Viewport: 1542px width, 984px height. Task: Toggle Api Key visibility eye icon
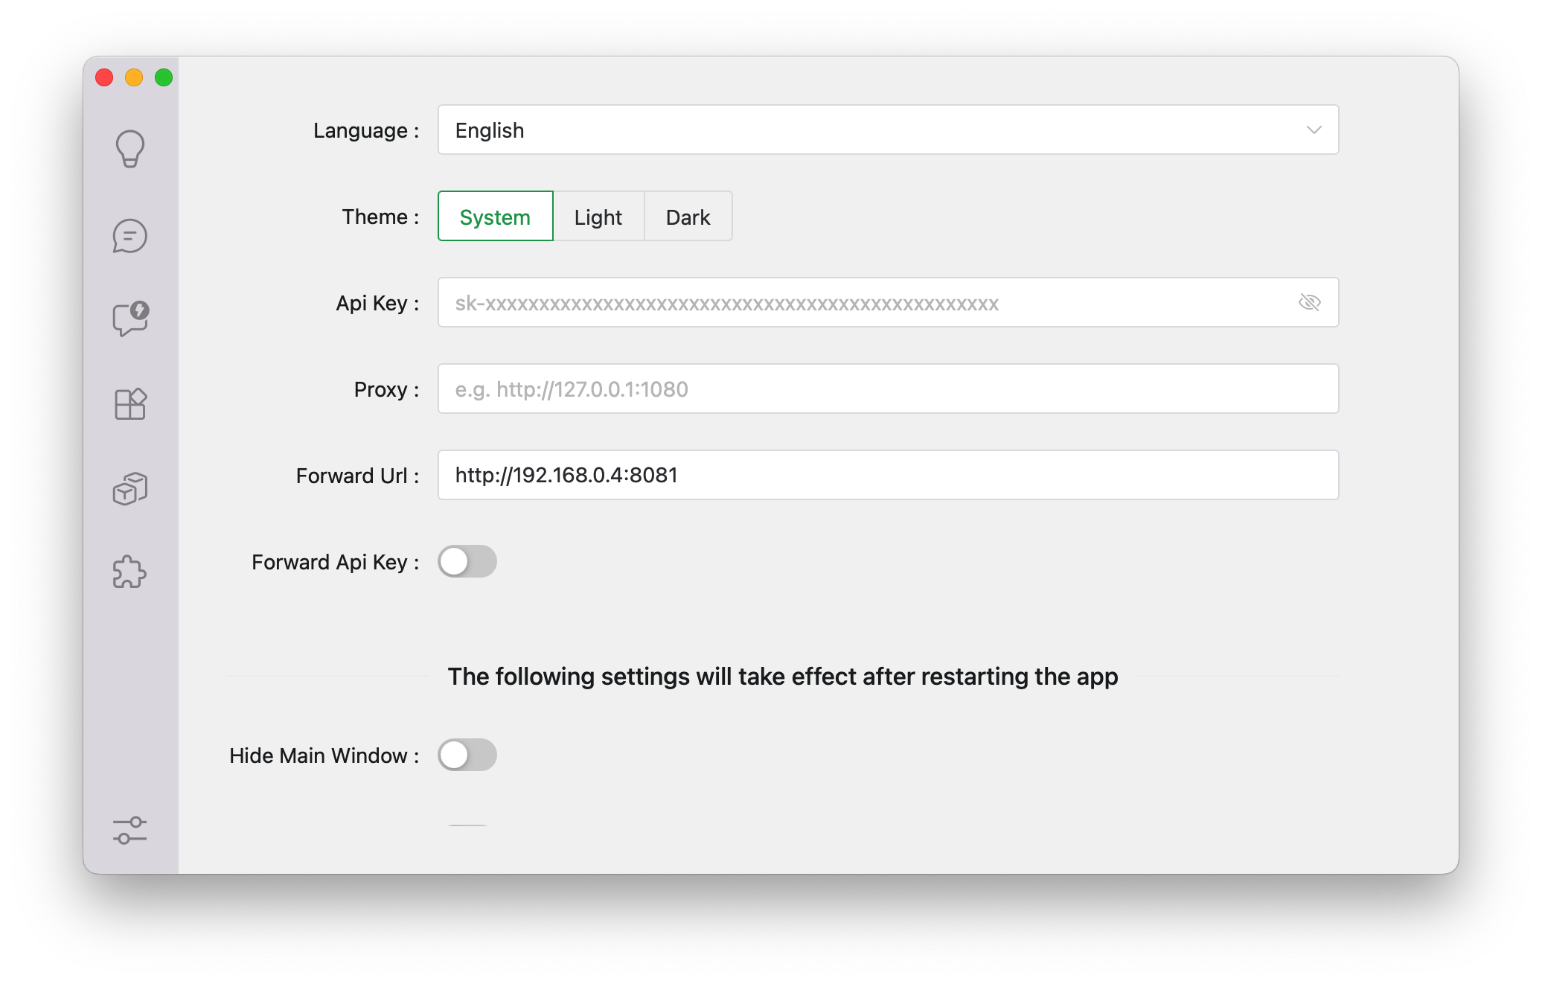pos(1309,302)
